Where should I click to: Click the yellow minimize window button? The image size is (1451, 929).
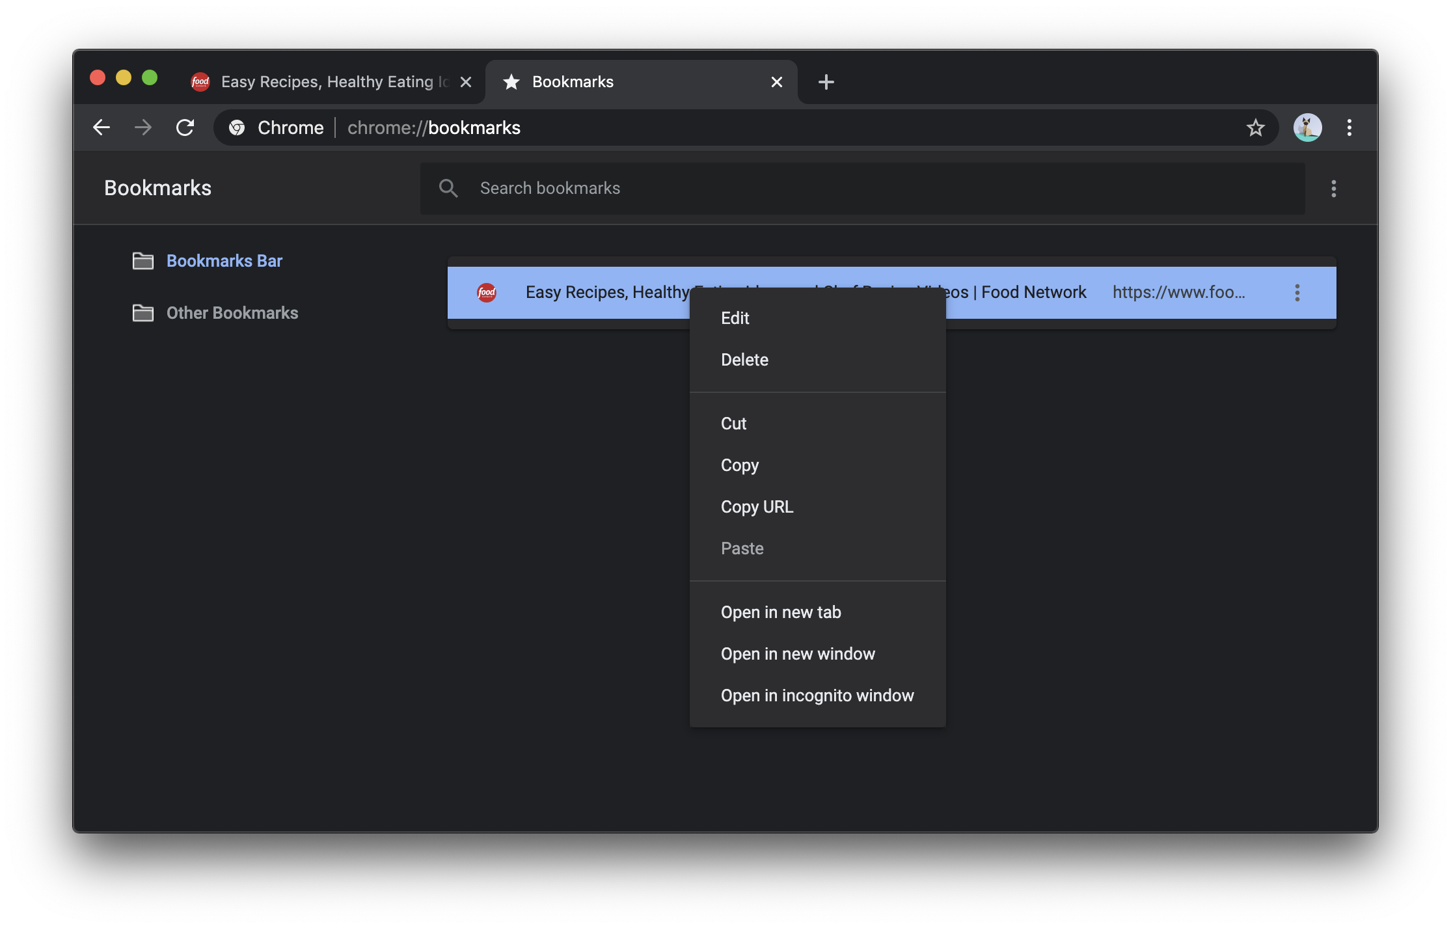124,78
